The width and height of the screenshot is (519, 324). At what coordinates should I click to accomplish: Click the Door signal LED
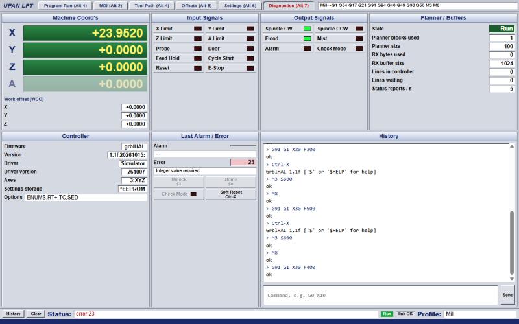(250, 49)
